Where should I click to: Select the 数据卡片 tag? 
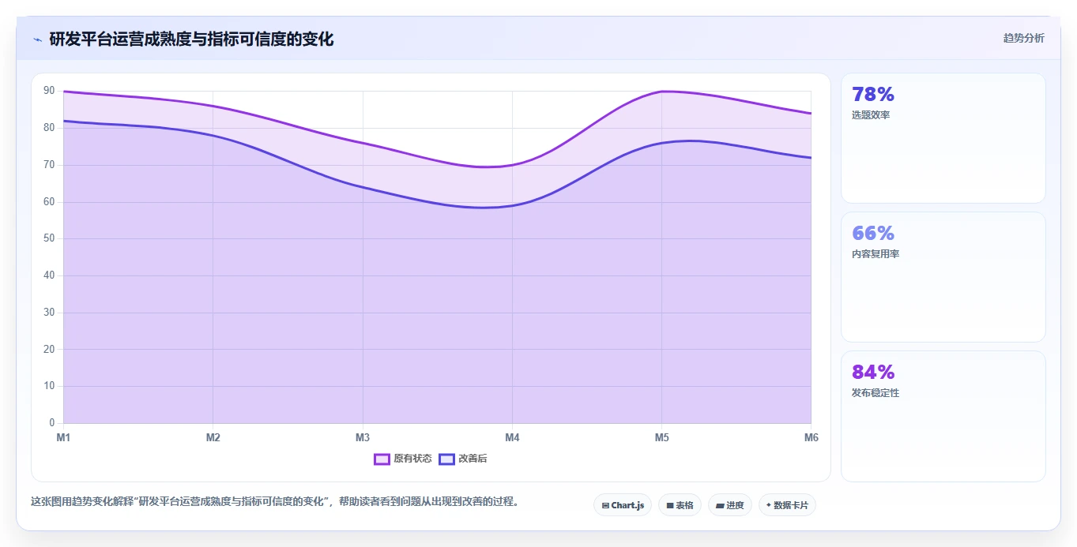(787, 505)
